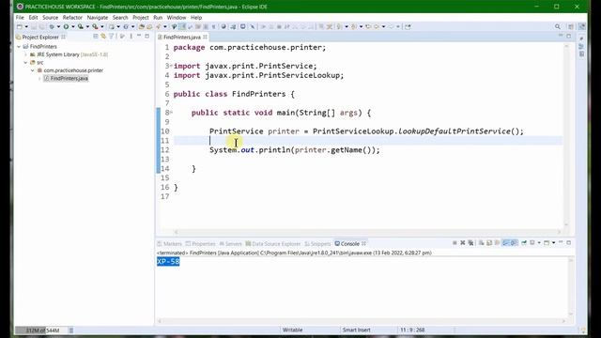601x338 pixels.
Task: Click the New Java Package toolbar icon
Action: point(111,26)
